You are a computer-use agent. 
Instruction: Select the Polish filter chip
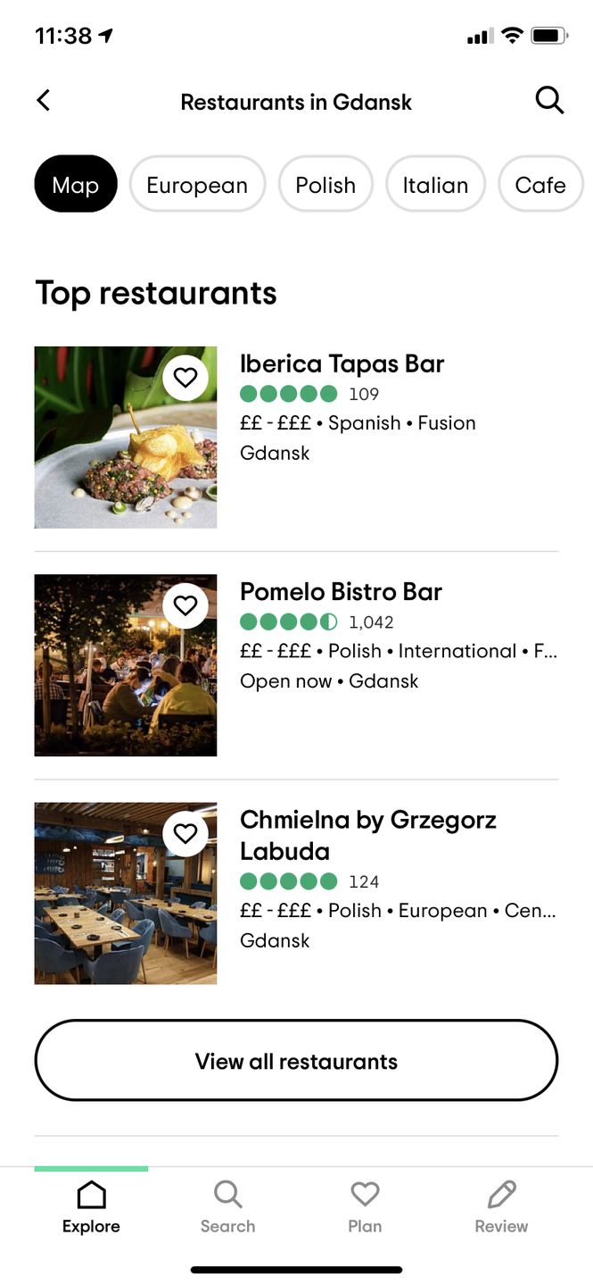325,184
